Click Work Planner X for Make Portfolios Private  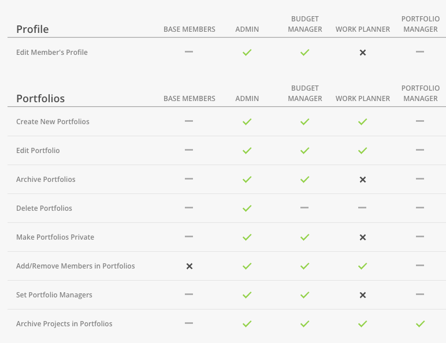point(363,237)
